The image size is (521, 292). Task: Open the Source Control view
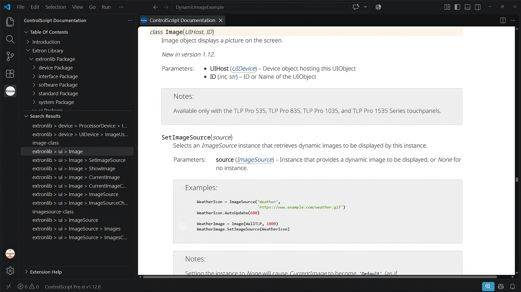(x=10, y=56)
